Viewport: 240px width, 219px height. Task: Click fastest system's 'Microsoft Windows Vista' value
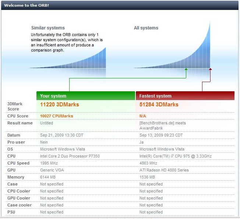click(162, 149)
